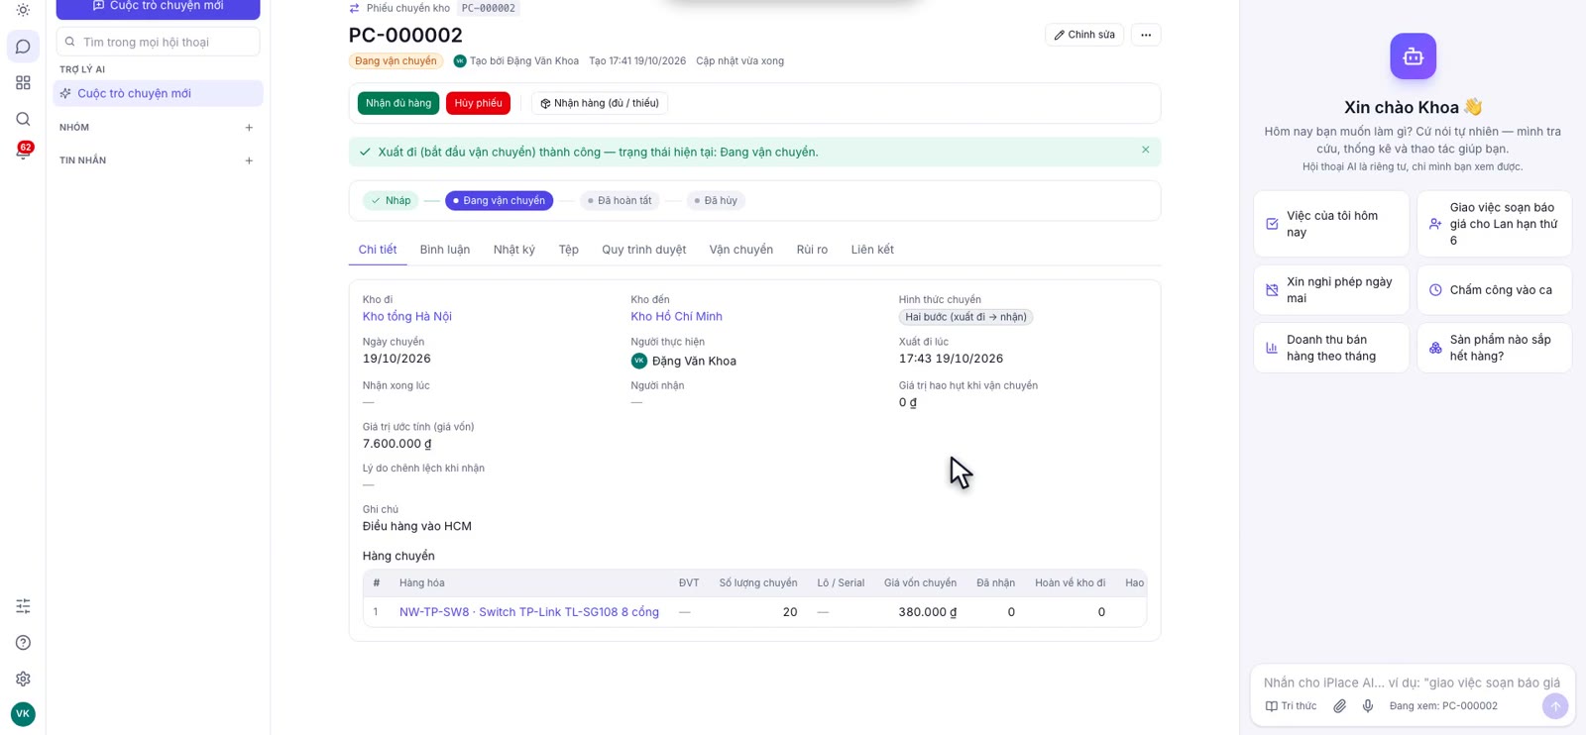Open the three-dots more options menu

[x=1146, y=35]
